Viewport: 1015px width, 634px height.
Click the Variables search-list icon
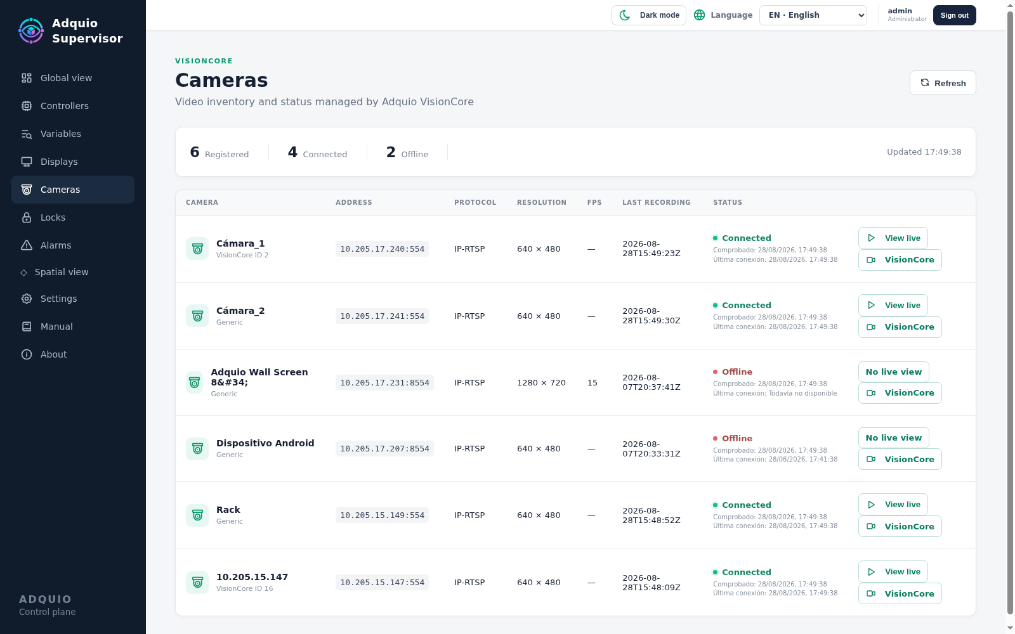(x=27, y=134)
